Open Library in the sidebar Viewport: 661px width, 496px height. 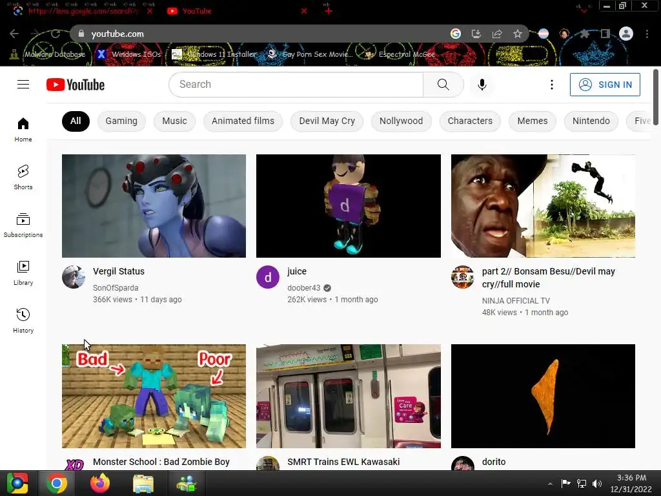point(23,273)
